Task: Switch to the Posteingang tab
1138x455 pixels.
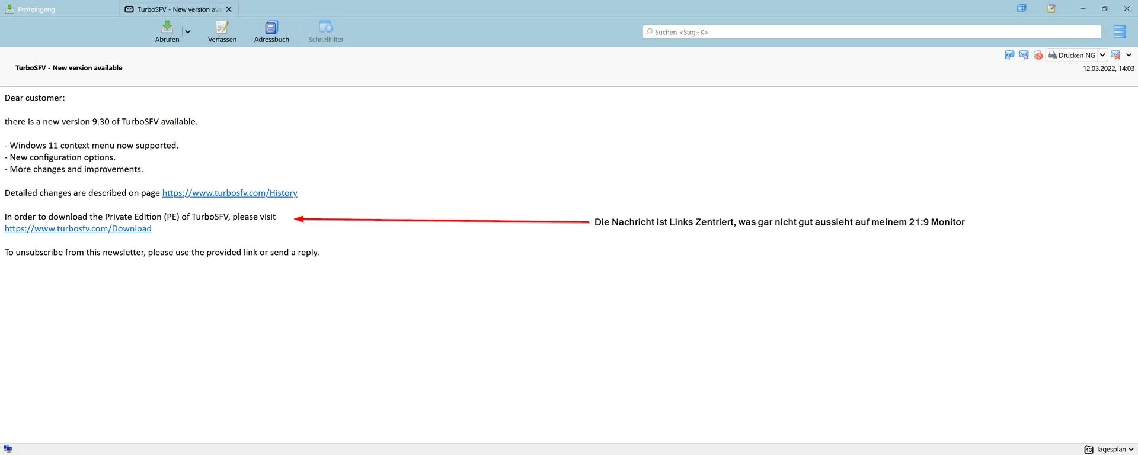Action: pos(59,9)
